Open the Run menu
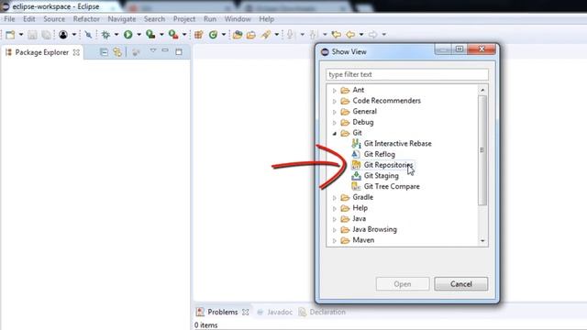Screen dimensions: 587x330 pos(210,19)
